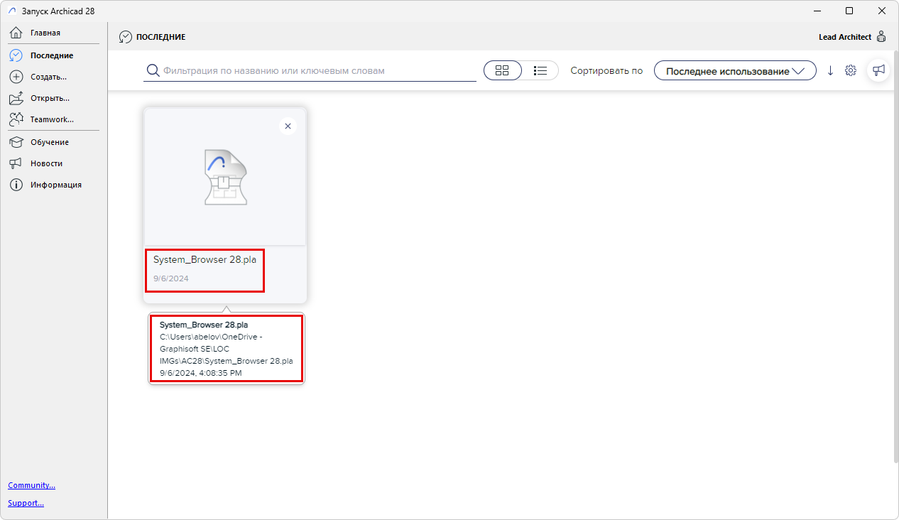The width and height of the screenshot is (899, 520).
Task: Remove System_Browser 28.pla from recents with X
Action: [288, 126]
